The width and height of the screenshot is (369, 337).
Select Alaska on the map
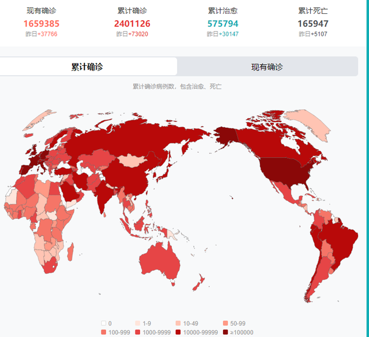226,136
